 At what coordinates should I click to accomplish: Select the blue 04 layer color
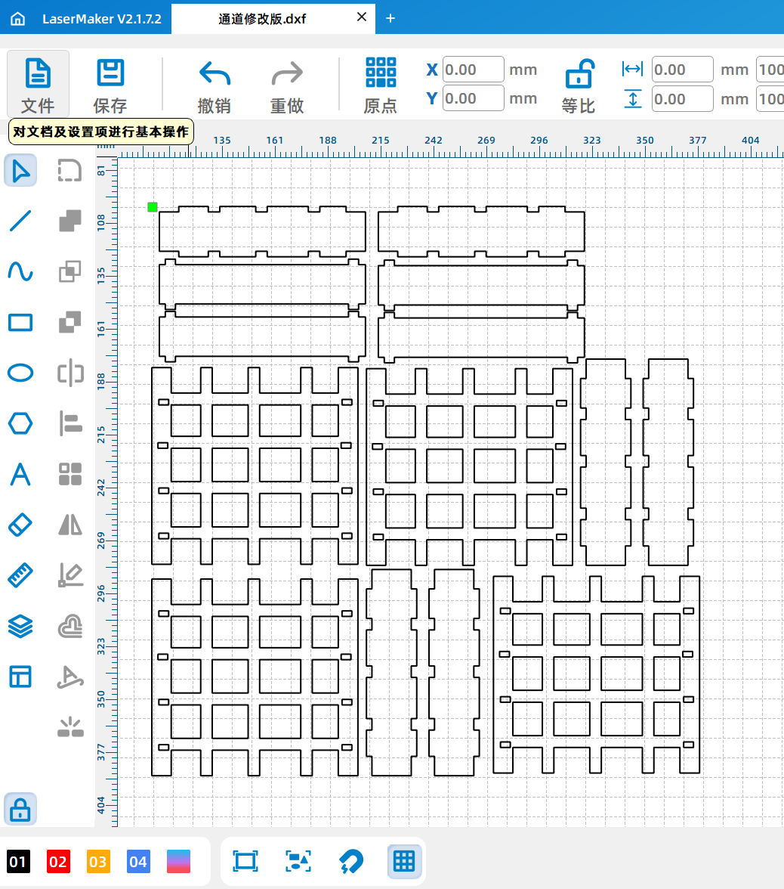(x=138, y=862)
